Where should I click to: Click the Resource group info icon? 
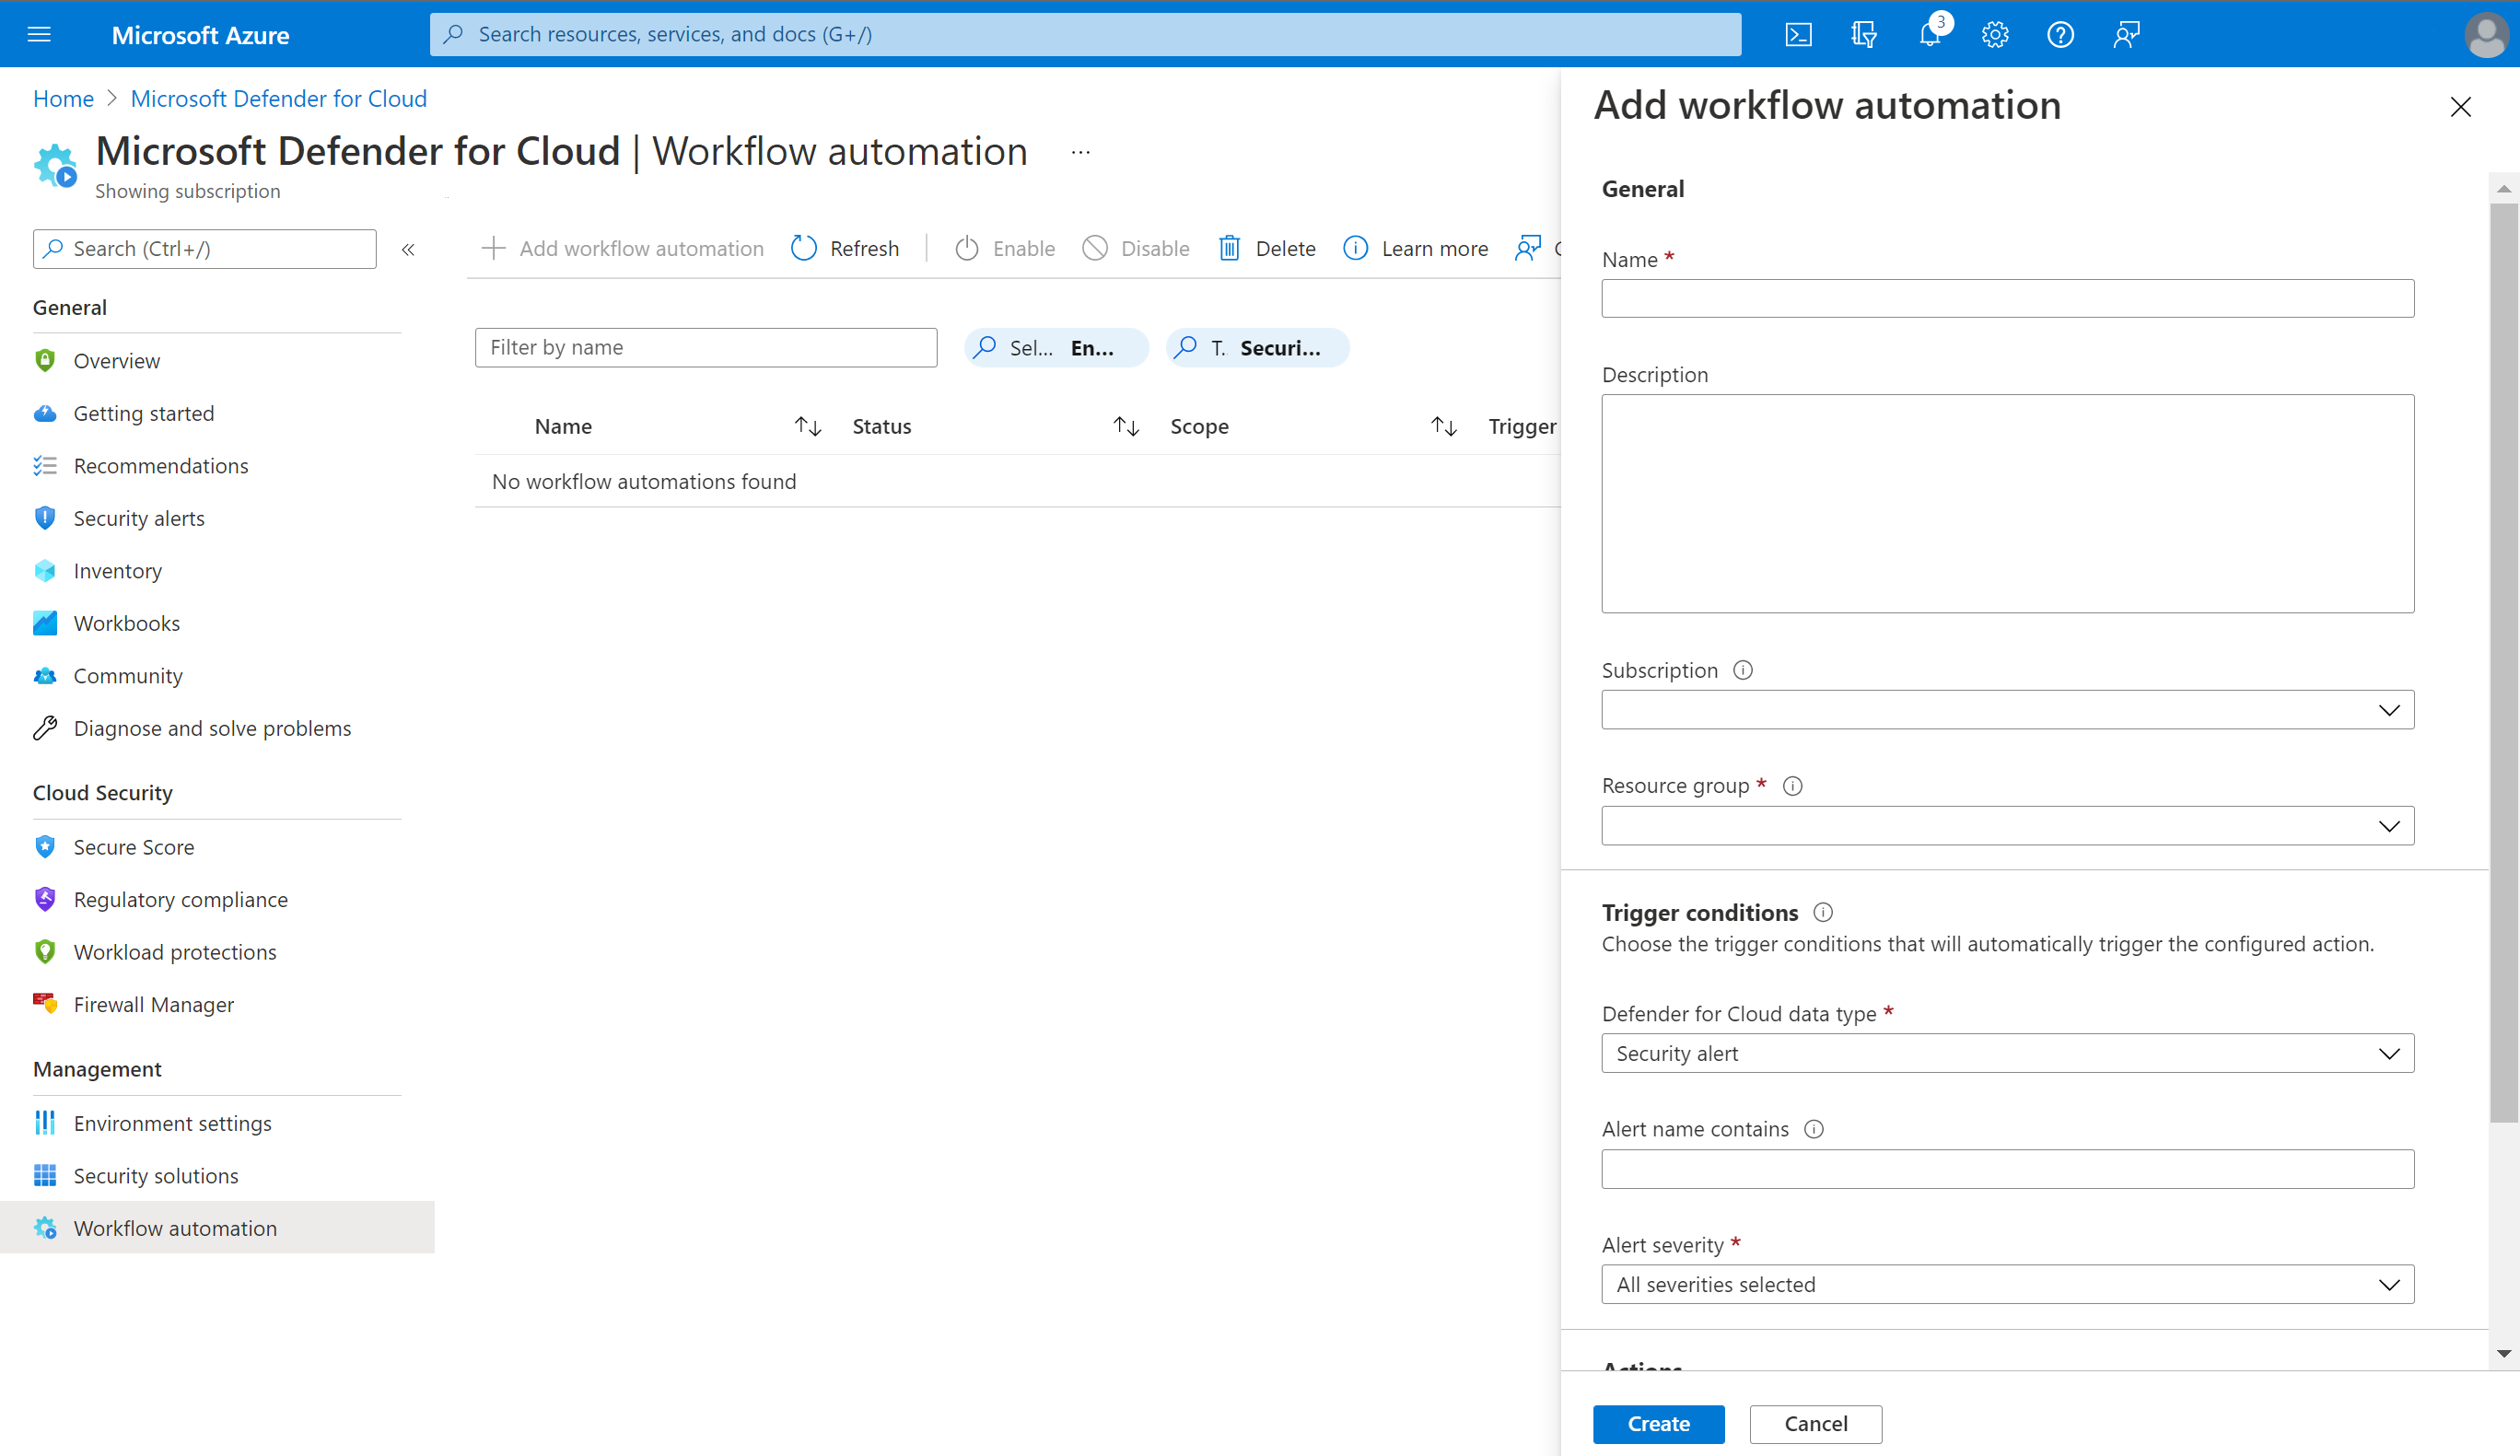[1793, 786]
